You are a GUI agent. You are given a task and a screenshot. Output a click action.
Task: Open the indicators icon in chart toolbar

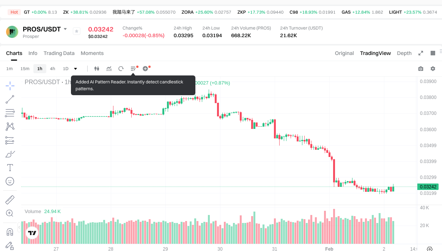[x=109, y=69]
